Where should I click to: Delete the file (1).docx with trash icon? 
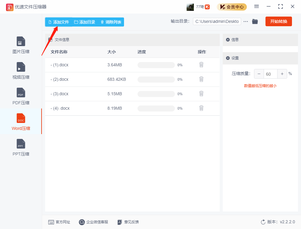click(201, 65)
